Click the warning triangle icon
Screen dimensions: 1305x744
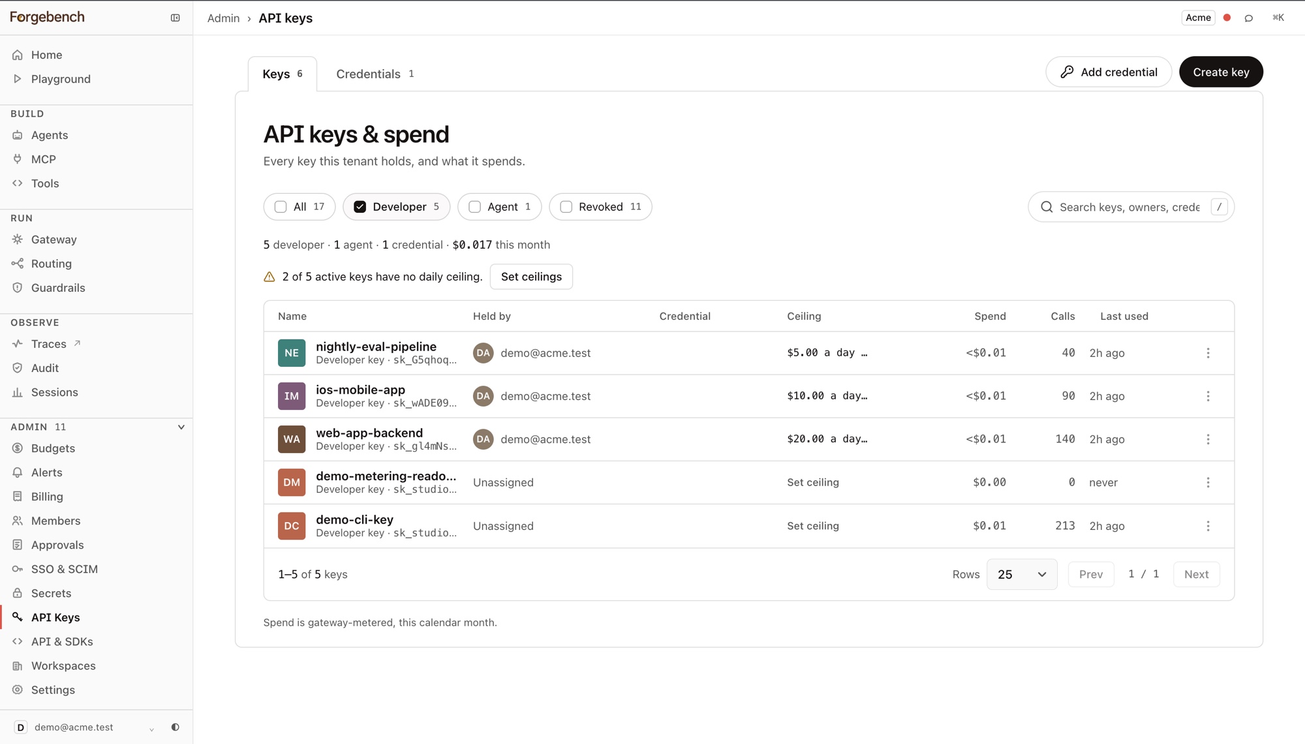[269, 277]
